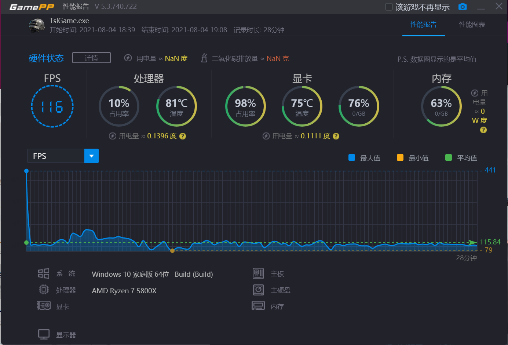Click the version V 5.3.740.722 text
The height and width of the screenshot is (345, 508).
coord(116,7)
